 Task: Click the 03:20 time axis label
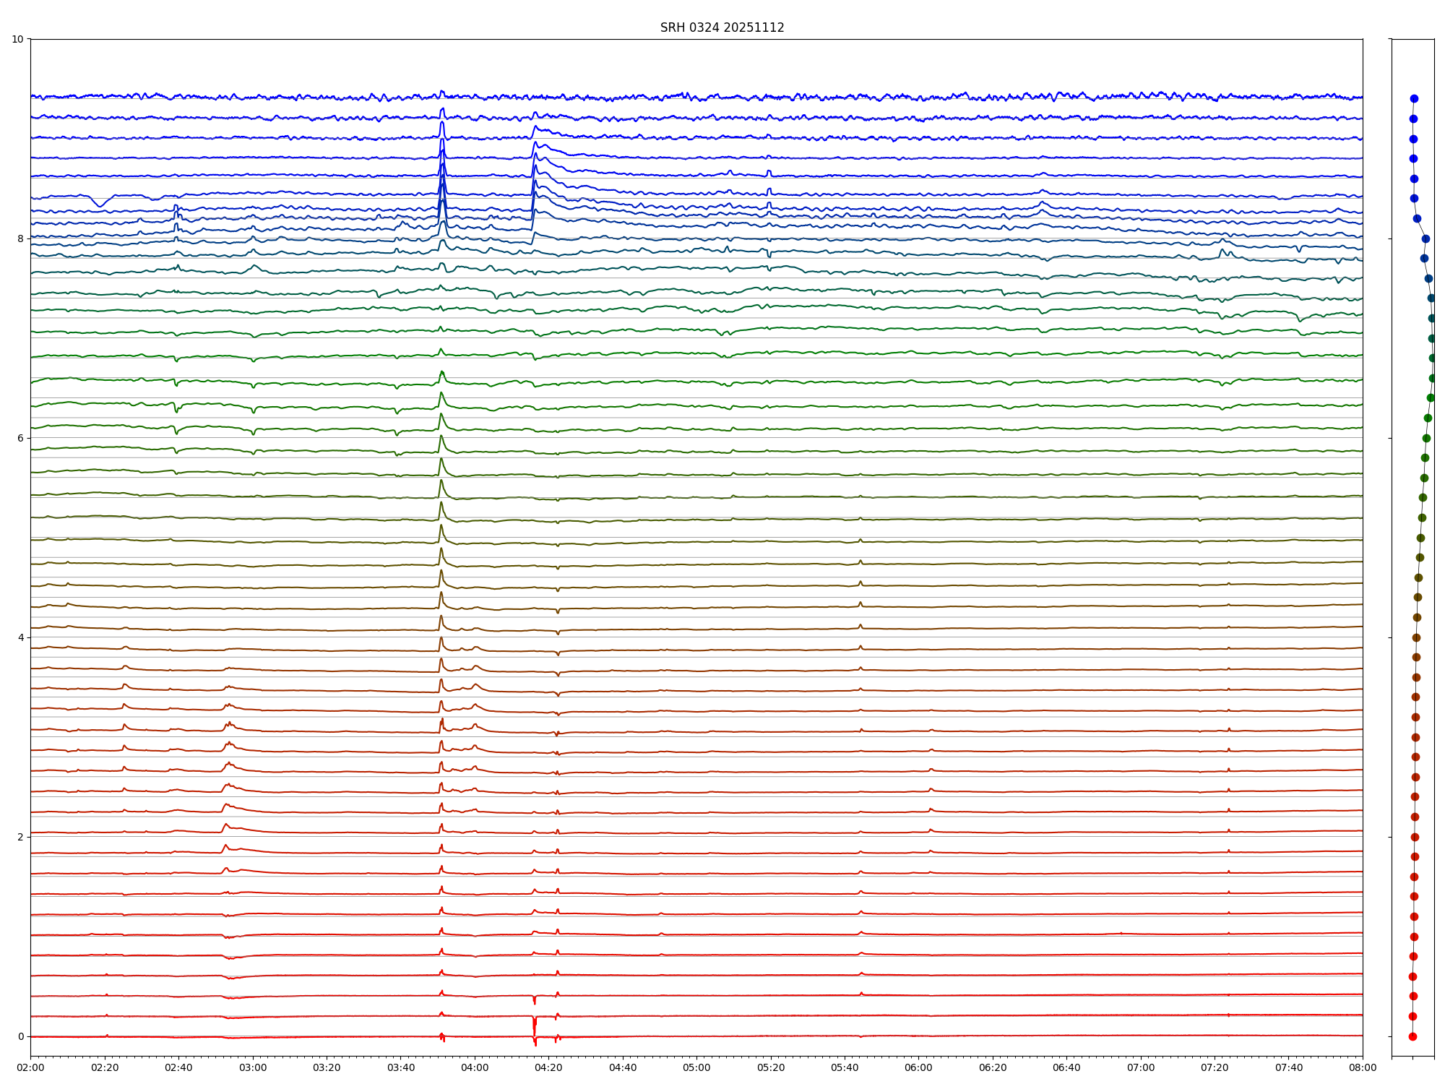click(x=327, y=1067)
